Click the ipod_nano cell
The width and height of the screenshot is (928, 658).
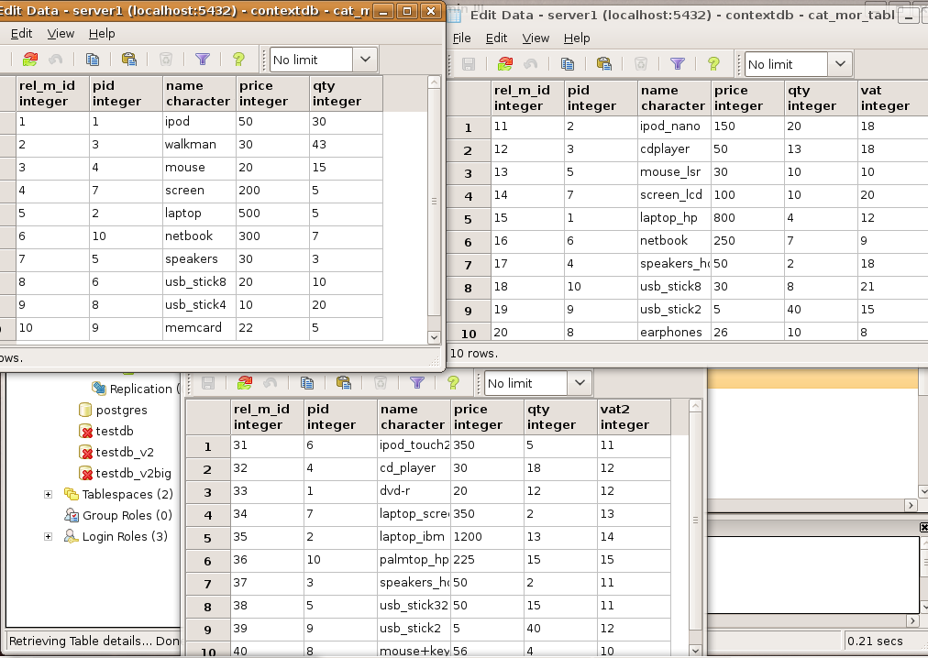point(674,126)
